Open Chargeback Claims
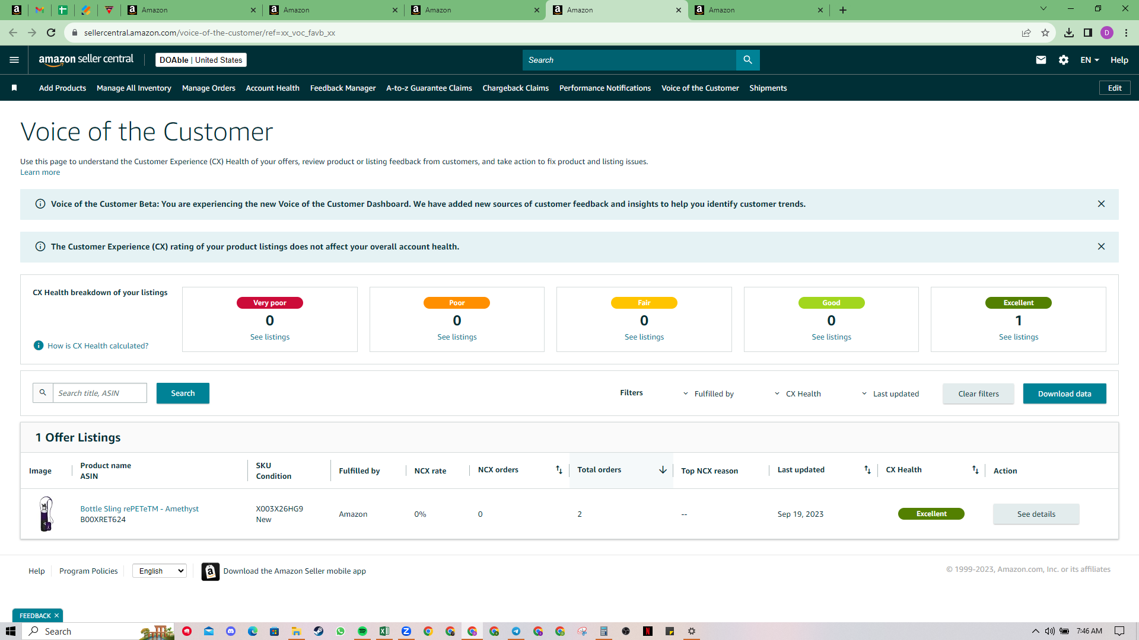 [x=516, y=88]
